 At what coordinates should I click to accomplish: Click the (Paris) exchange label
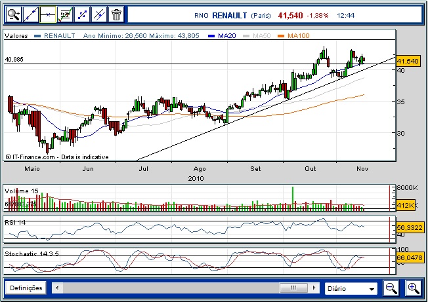click(x=261, y=16)
